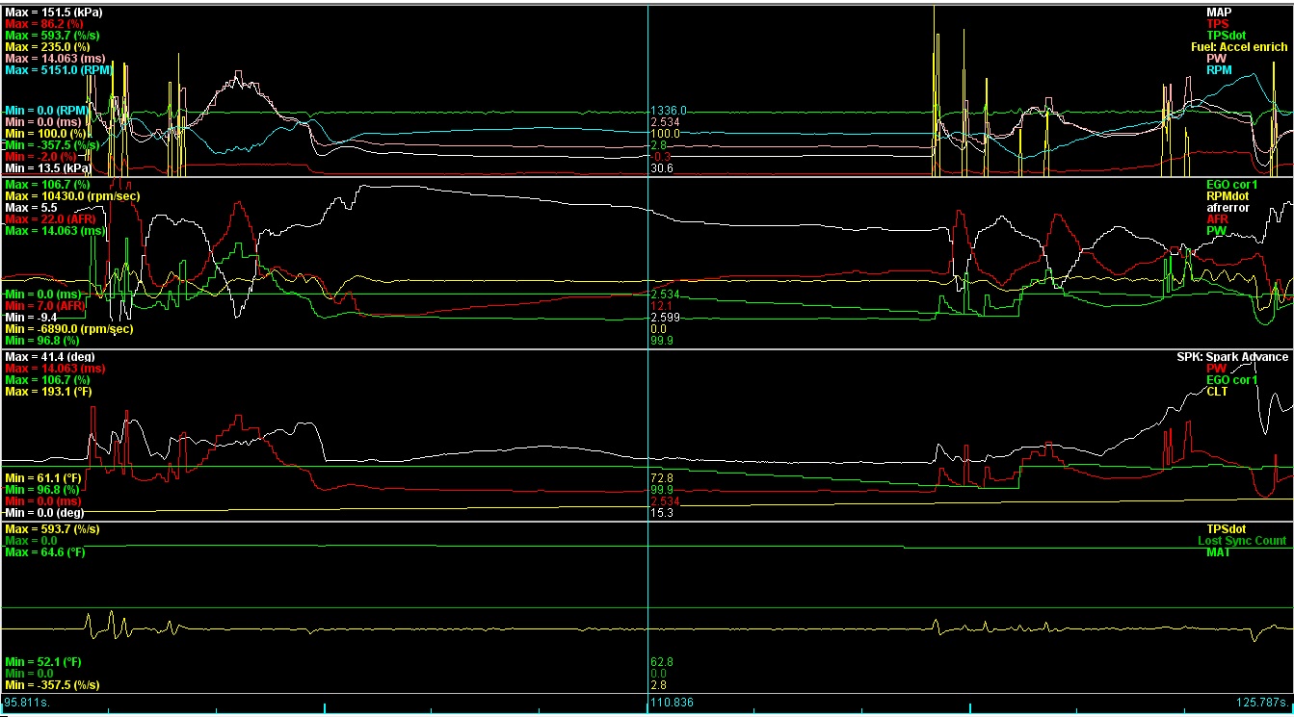Select the green "Max = 593.7 (%/s)" label
This screenshot has height=717, width=1294.
tap(52, 35)
